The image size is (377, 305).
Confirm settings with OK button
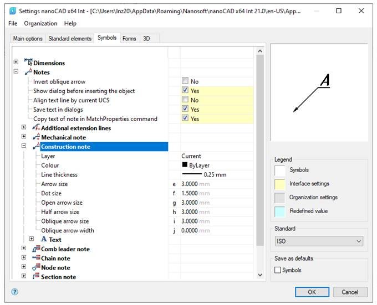coord(312,292)
